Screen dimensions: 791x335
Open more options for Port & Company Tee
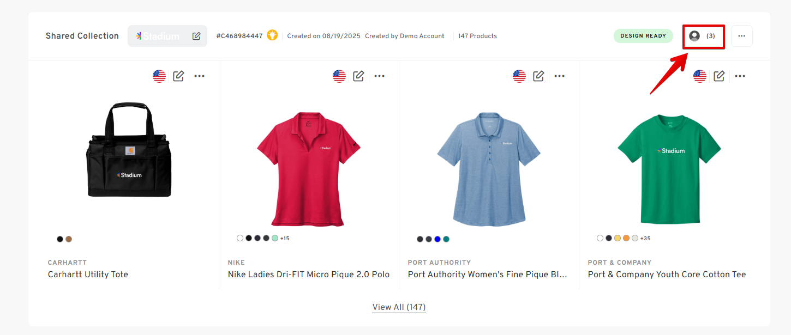740,76
